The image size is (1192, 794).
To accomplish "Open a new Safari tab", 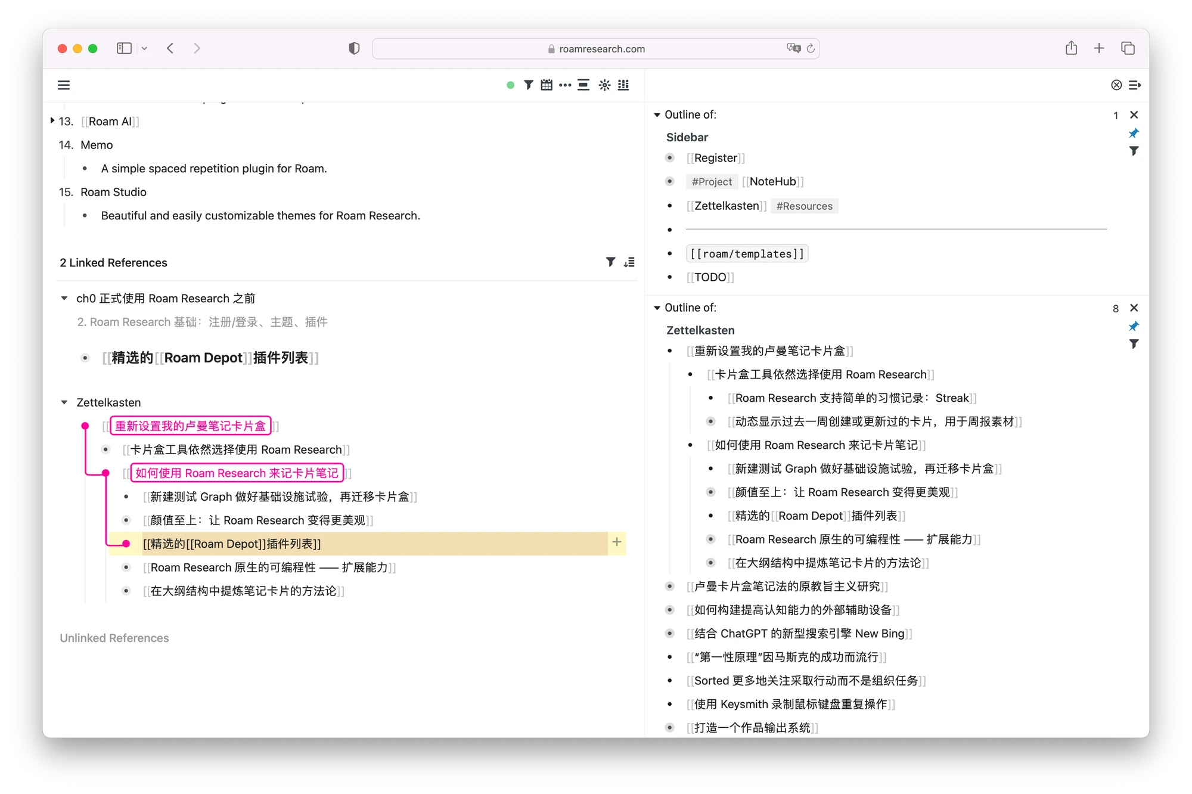I will (1099, 48).
